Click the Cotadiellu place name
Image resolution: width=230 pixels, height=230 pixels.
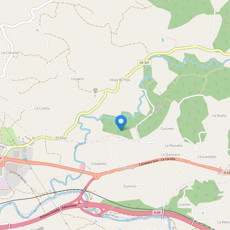(99, 164)
